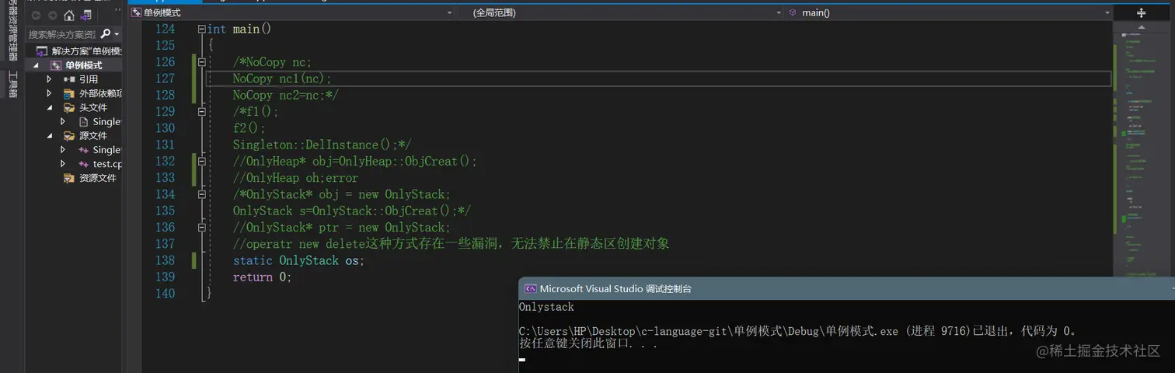Click the 'return 0;' line
The image size is (1175, 373).
click(262, 277)
